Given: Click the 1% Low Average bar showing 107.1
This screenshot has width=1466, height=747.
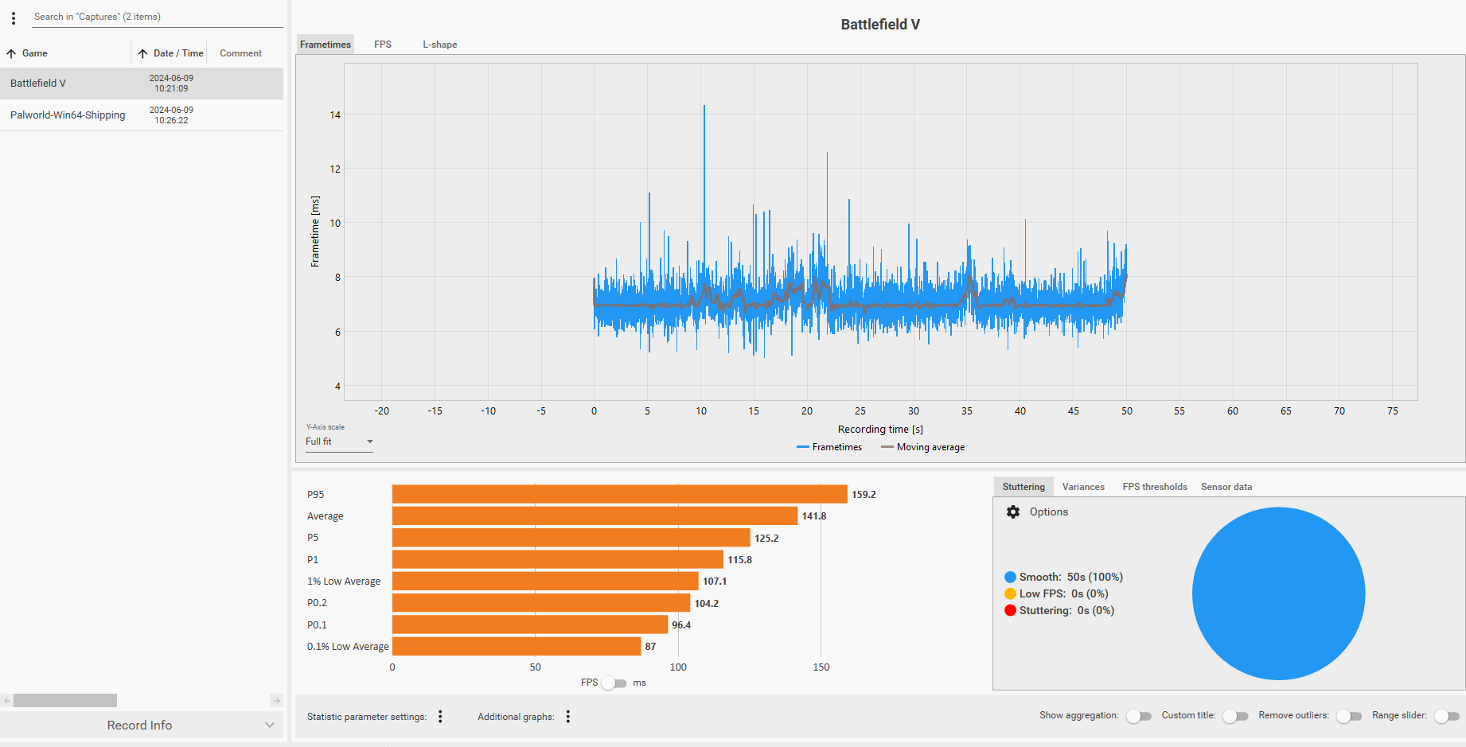Looking at the screenshot, I should [545, 582].
